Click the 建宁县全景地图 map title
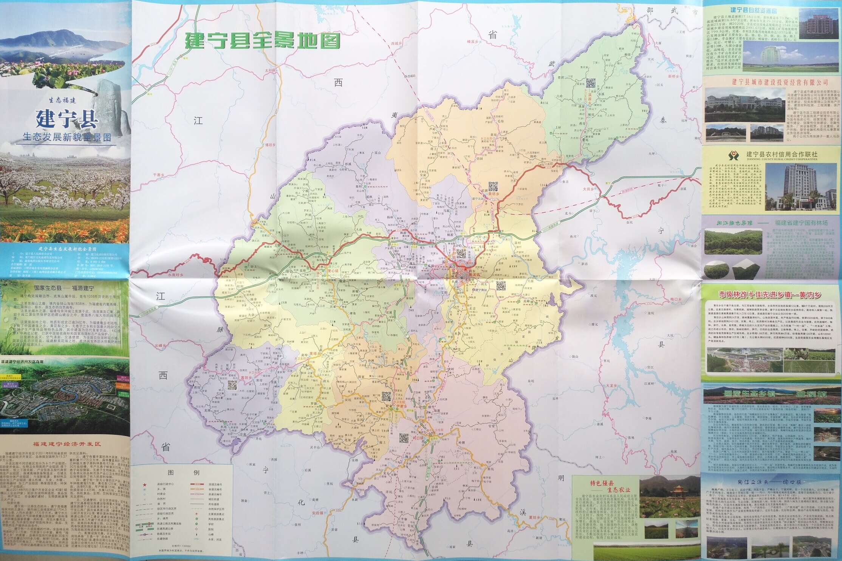The image size is (842, 561). pos(262,40)
